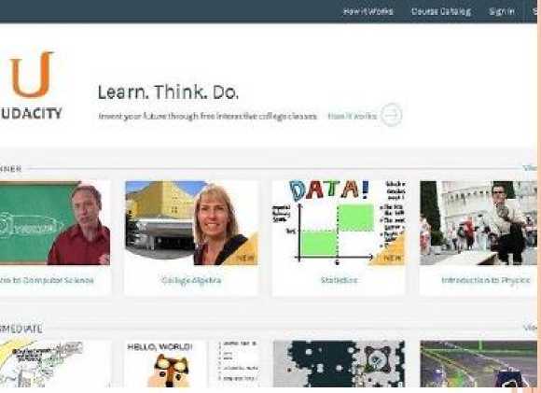Screen dimensions: 541x393
Task: Click the NEW badge on Statistics card
Action: pos(393,258)
